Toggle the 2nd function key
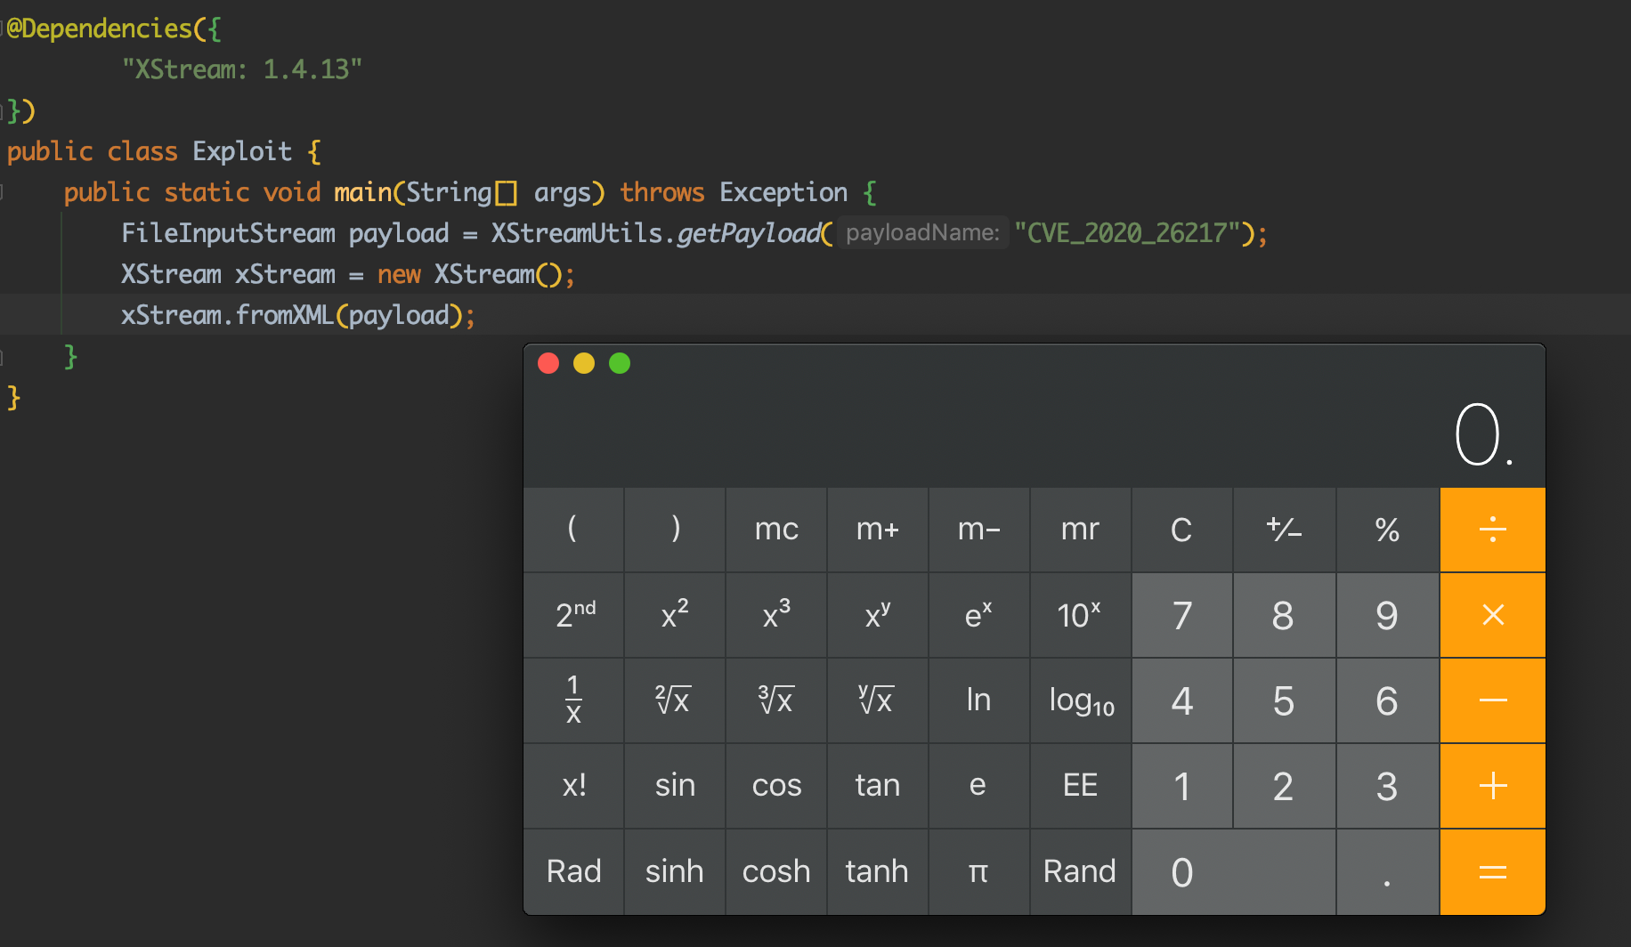The width and height of the screenshot is (1631, 947). coord(573,615)
